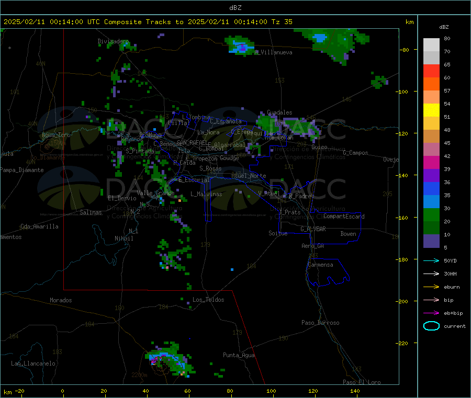Click the Cda_Amarilla label
Screen dimensions: 471x398
39,226
